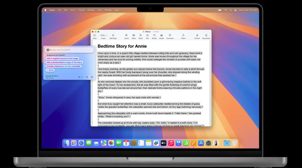302x168 pixels.
Task: Click the redo arrow in the ChatGPT panel
Action: (x=82, y=77)
